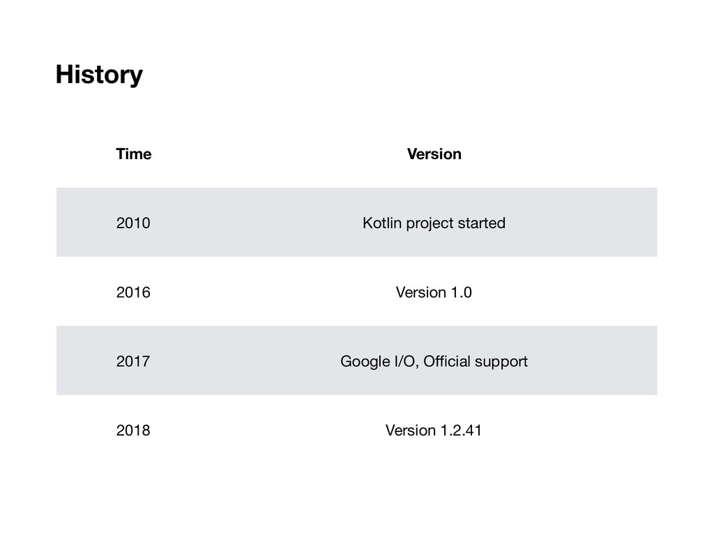Click the 2016 year cell
The height and width of the screenshot is (536, 714).
pyautogui.click(x=132, y=292)
